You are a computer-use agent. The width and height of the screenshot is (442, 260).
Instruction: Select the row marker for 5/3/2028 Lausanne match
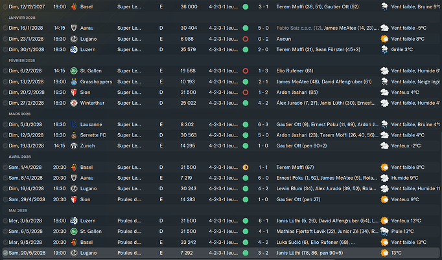(x=5, y=124)
